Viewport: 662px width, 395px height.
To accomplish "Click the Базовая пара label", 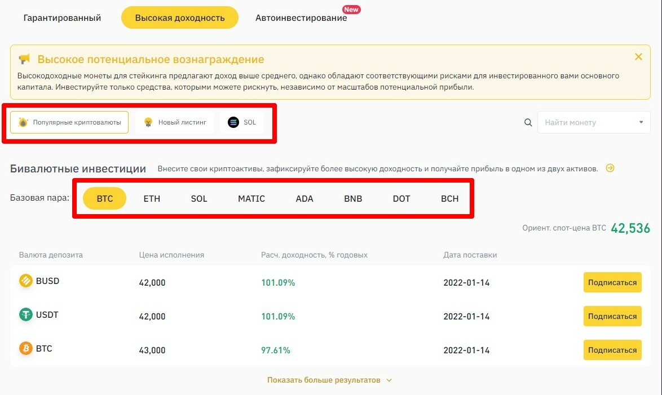I will click(x=39, y=197).
